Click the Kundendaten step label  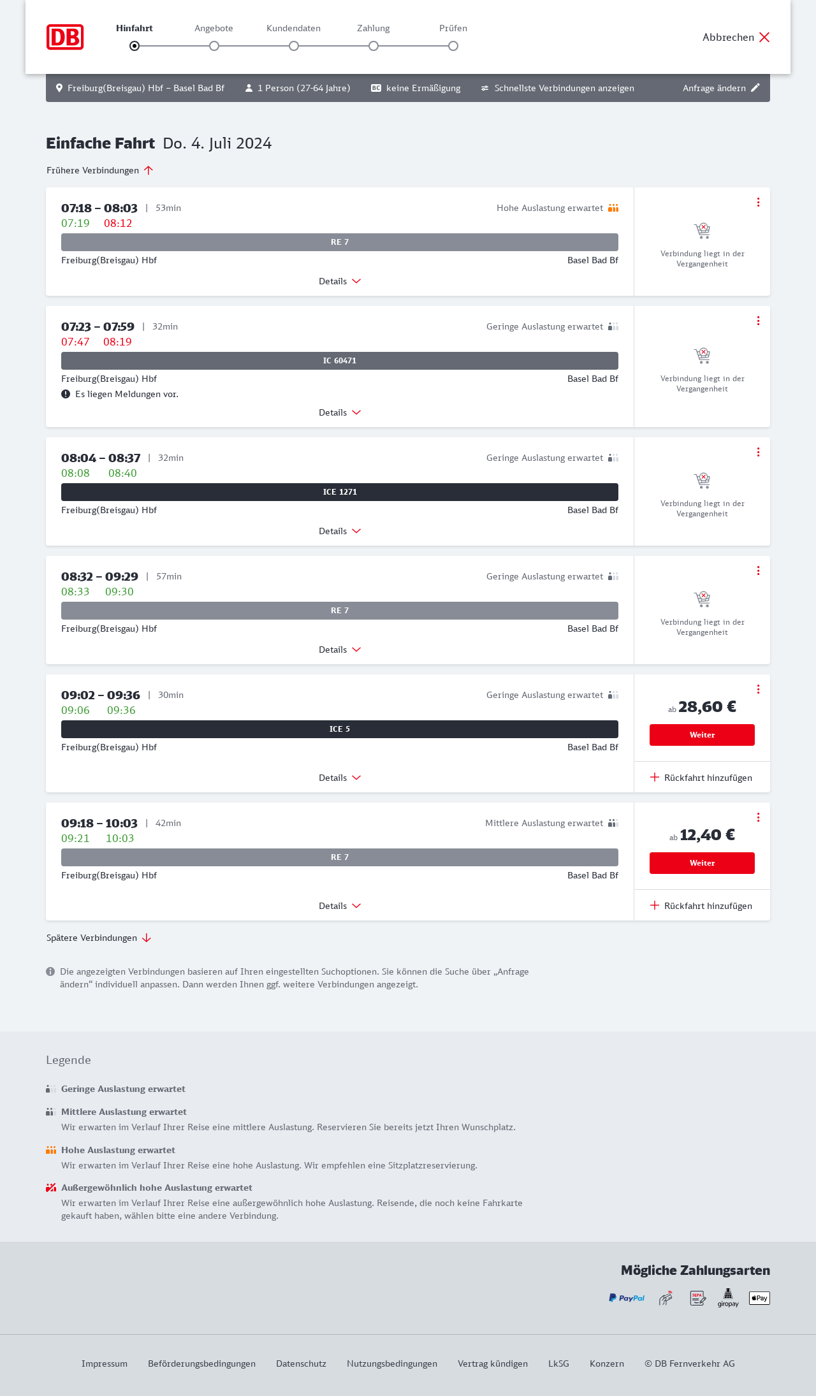click(x=293, y=28)
